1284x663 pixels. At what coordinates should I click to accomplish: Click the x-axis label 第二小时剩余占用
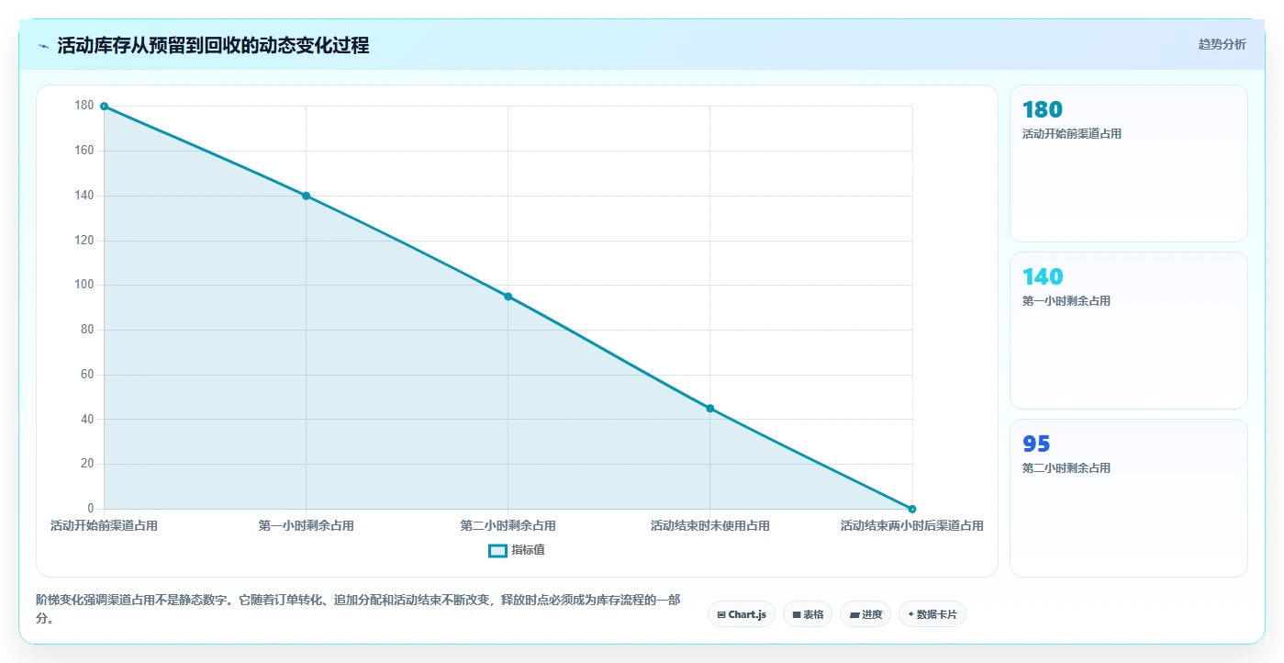point(508,526)
